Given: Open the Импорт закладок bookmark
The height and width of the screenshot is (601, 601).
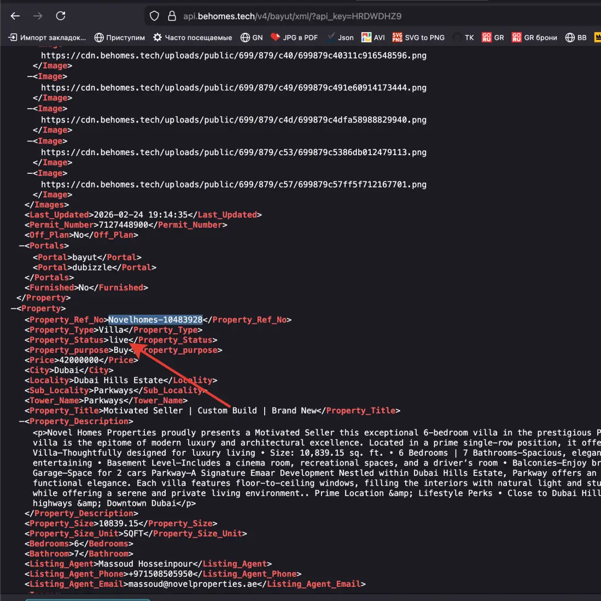Looking at the screenshot, I should point(47,38).
